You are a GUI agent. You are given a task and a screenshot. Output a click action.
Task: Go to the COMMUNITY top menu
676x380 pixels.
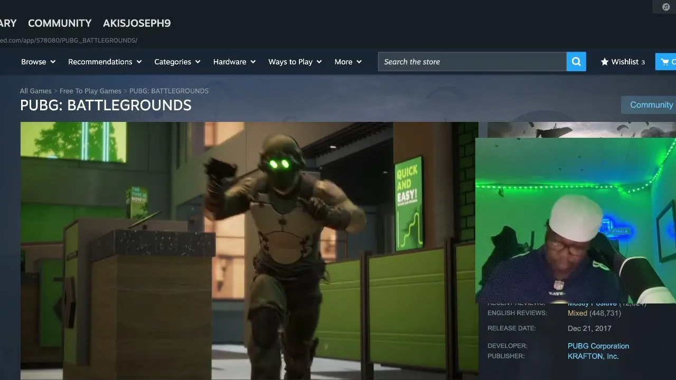click(x=60, y=23)
